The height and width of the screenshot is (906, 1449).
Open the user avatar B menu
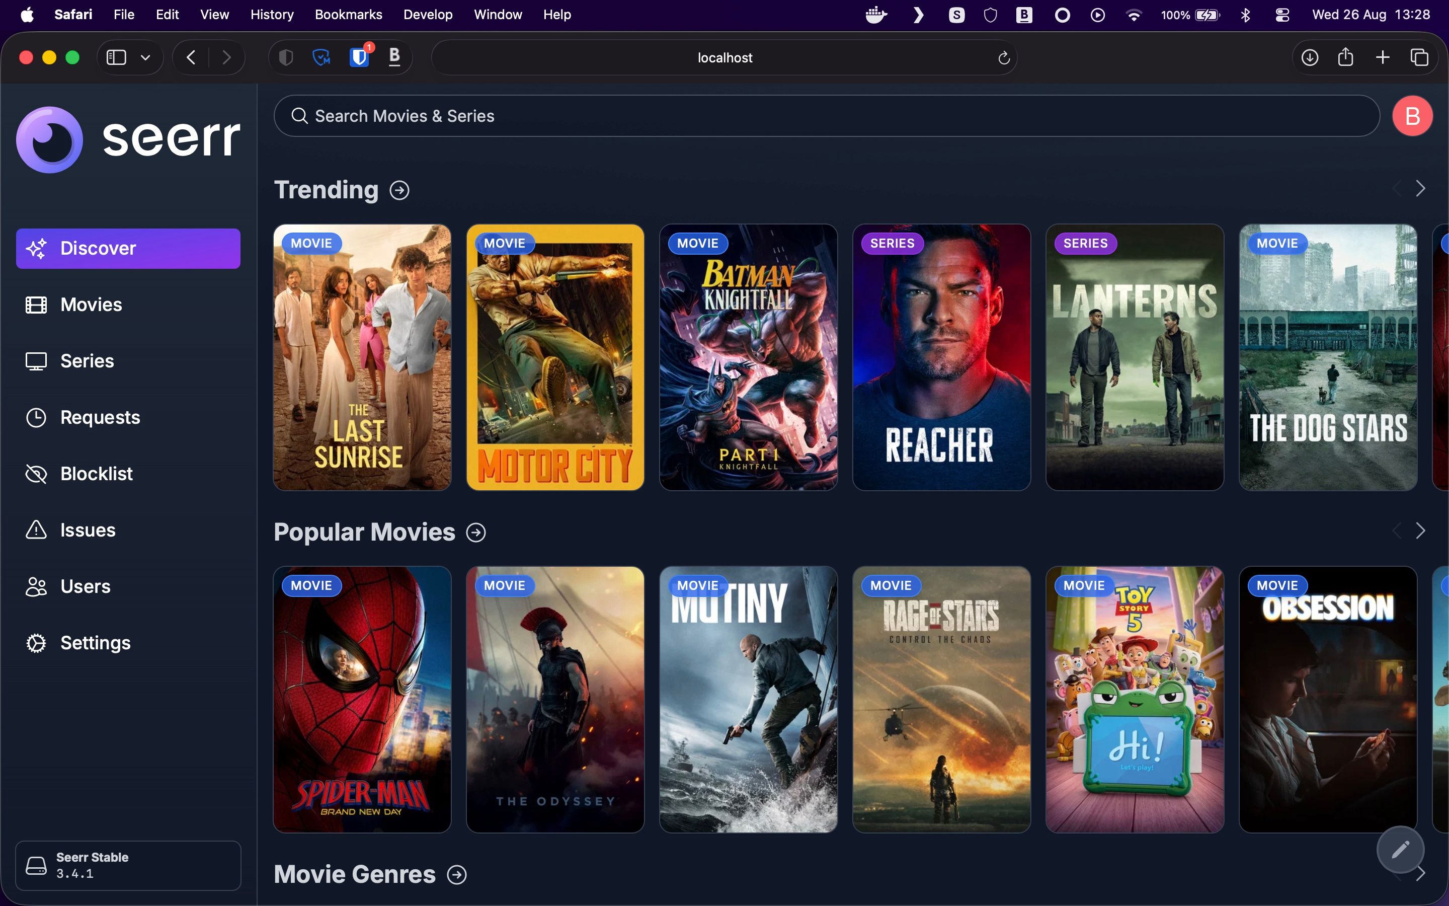1412,116
